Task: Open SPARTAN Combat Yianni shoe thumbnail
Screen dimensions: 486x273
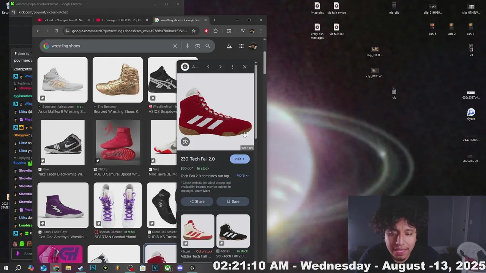Action: pyautogui.click(x=118, y=205)
